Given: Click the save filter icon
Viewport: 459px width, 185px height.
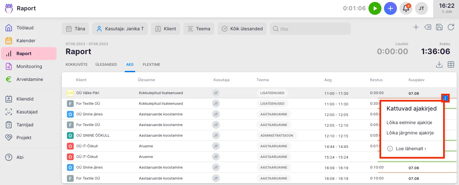Looking at the screenshot, I should [439, 27].
